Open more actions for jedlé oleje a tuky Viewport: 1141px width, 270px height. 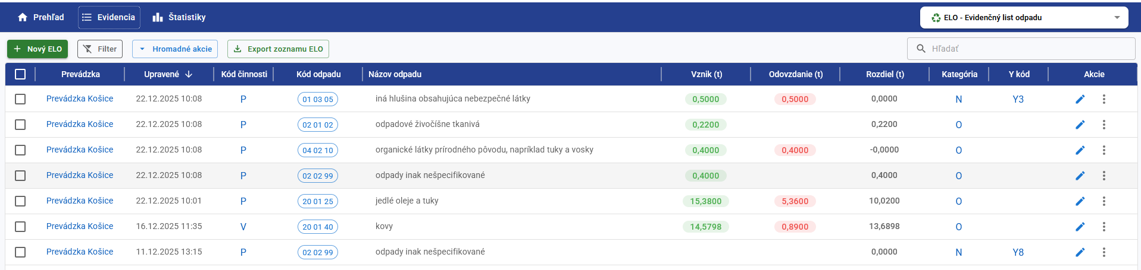(x=1104, y=201)
